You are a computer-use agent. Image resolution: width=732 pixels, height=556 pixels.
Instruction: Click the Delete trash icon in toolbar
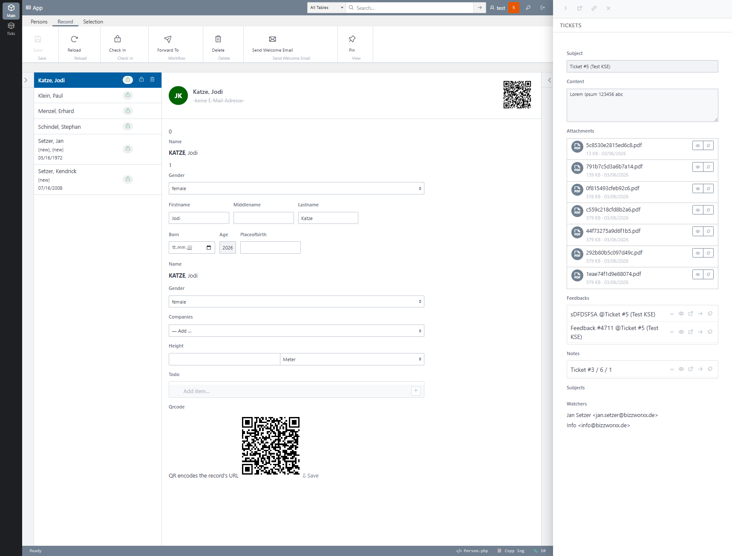click(x=218, y=39)
